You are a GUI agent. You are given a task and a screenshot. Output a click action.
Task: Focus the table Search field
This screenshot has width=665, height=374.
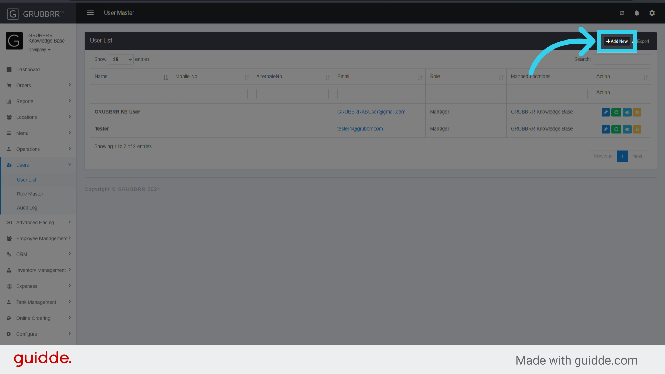(x=622, y=59)
